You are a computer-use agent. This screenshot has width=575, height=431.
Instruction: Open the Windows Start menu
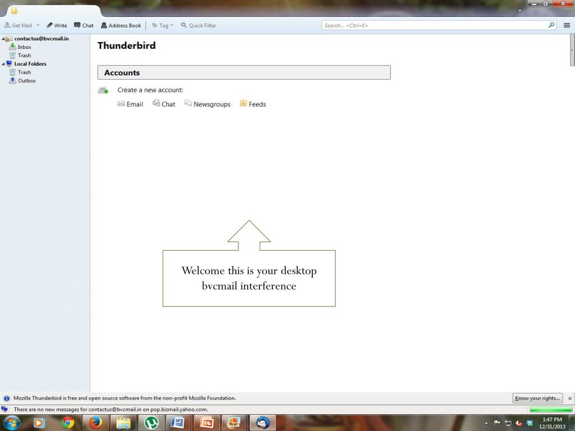pyautogui.click(x=12, y=423)
